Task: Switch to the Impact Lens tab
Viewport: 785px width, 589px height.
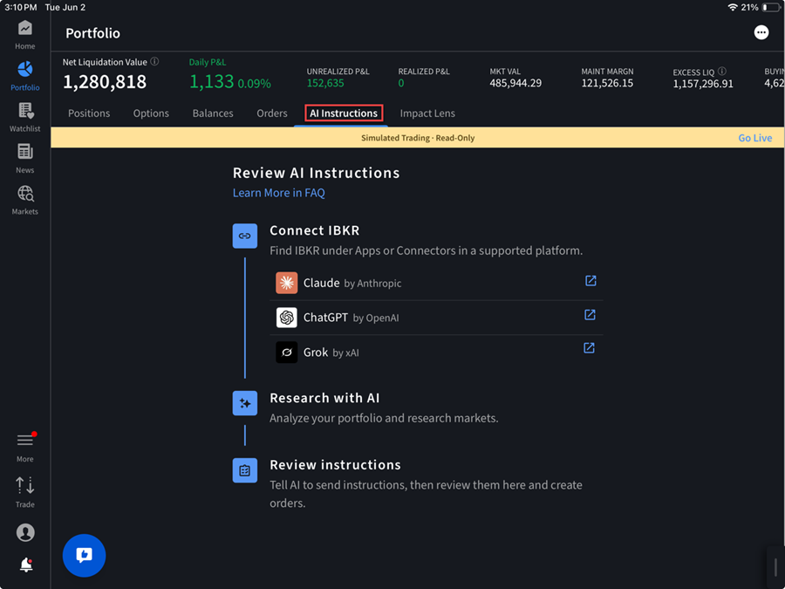Action: [427, 113]
